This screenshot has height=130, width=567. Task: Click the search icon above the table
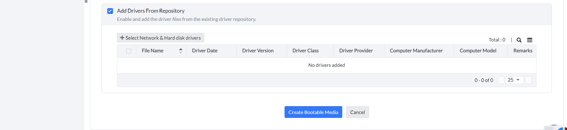coord(519,40)
